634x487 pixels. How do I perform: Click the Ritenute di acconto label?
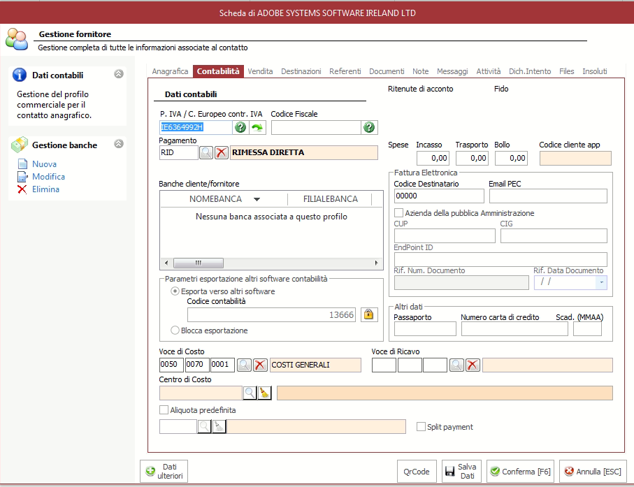coord(421,89)
